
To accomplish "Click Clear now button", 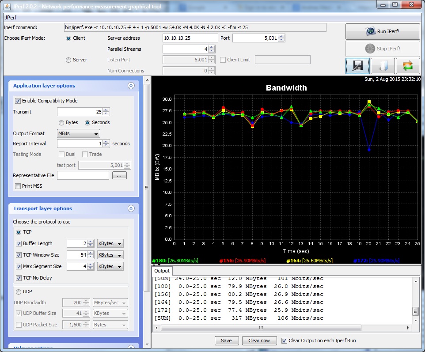I will tap(259, 341).
